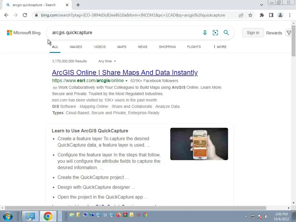This screenshot has width=296, height=222.
Task: Click the horizontal scrollbar right arrow
Action: click(288, 208)
